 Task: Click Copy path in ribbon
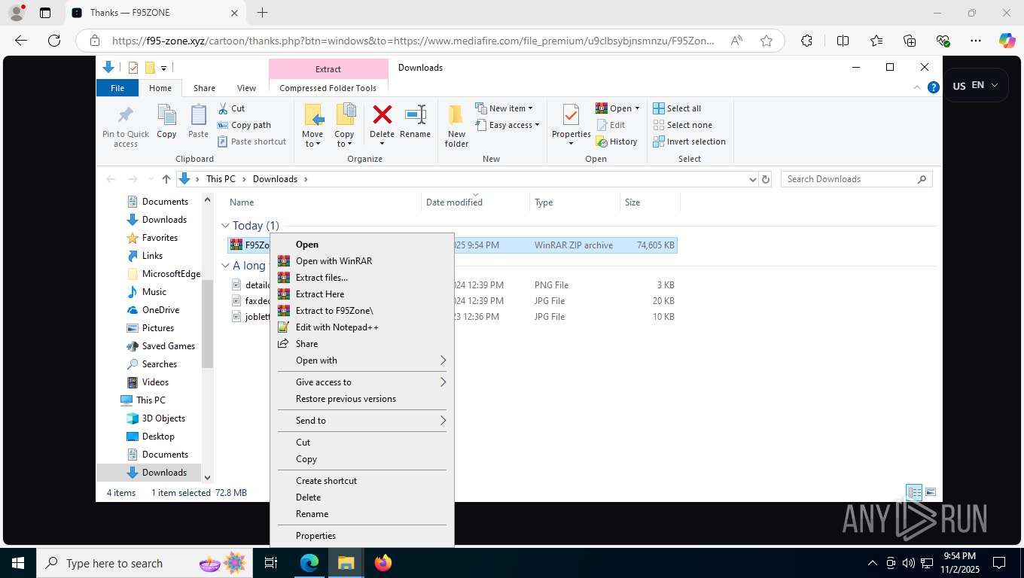point(244,125)
